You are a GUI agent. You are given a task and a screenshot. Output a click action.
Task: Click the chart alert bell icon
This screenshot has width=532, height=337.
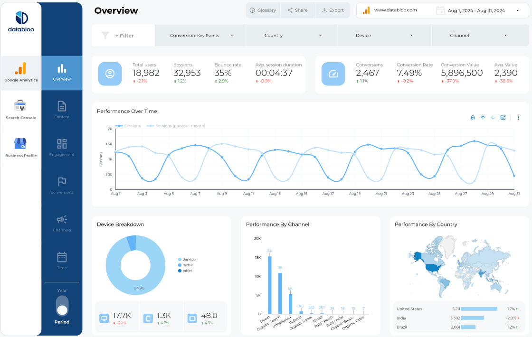coord(473,118)
